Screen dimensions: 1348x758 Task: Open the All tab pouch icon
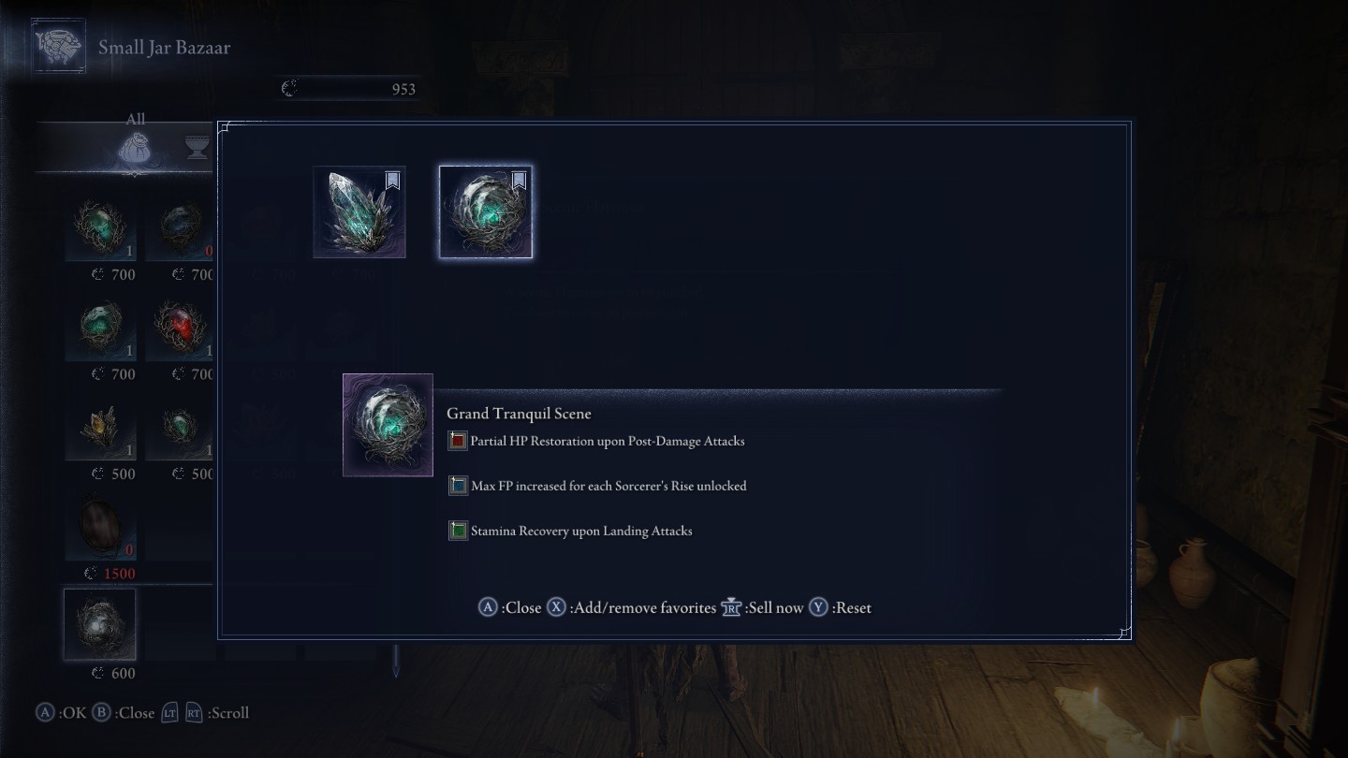[136, 150]
